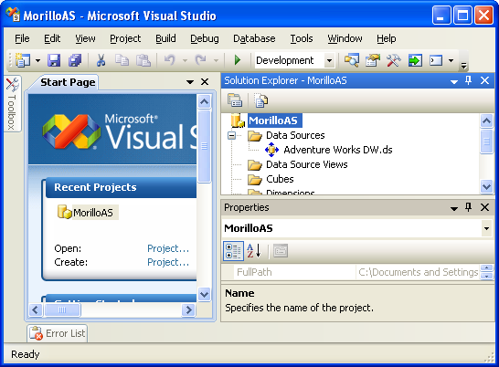Image resolution: width=499 pixels, height=367 pixels.
Task: Open the active files dropdown on Start Page
Action: point(190,82)
